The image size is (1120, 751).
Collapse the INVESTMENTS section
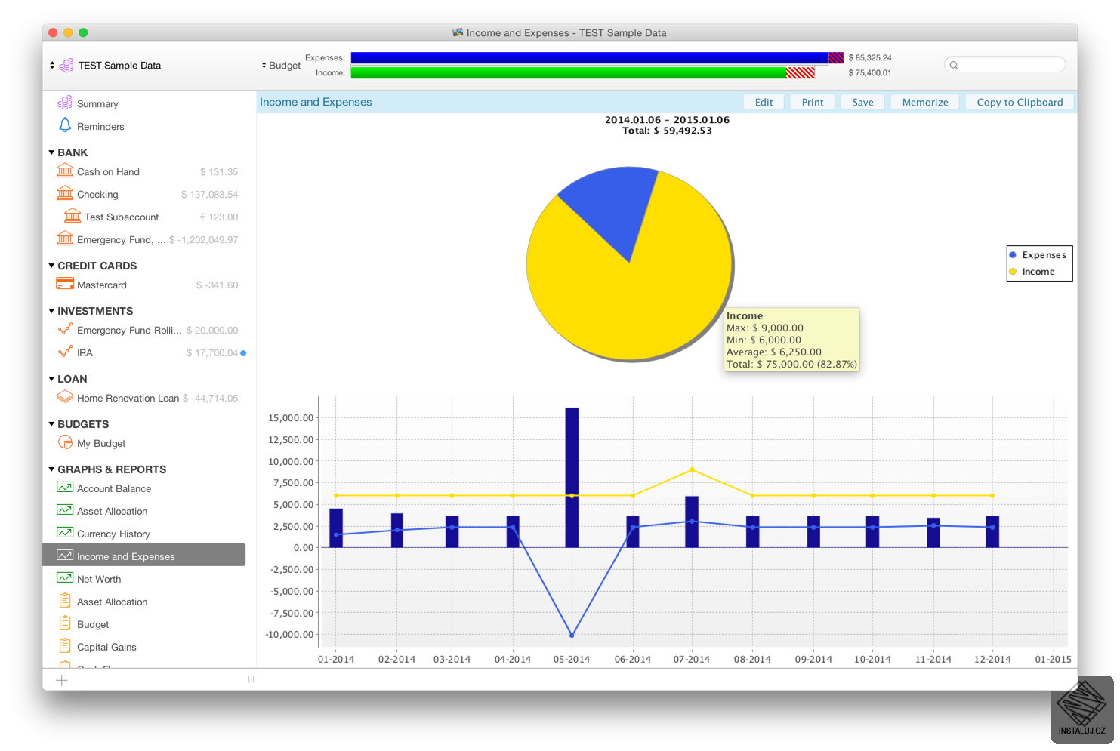tap(51, 311)
